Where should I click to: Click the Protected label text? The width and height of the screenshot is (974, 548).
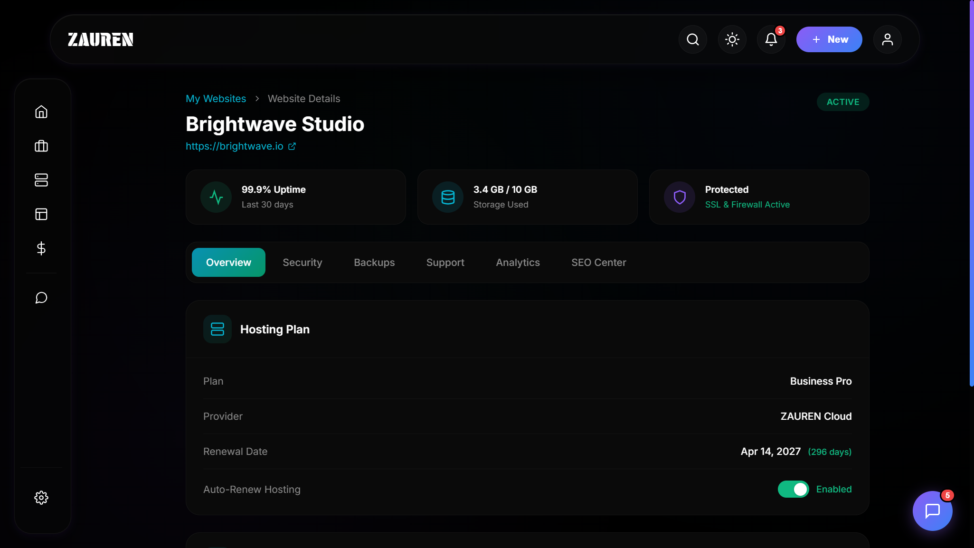[x=727, y=189]
